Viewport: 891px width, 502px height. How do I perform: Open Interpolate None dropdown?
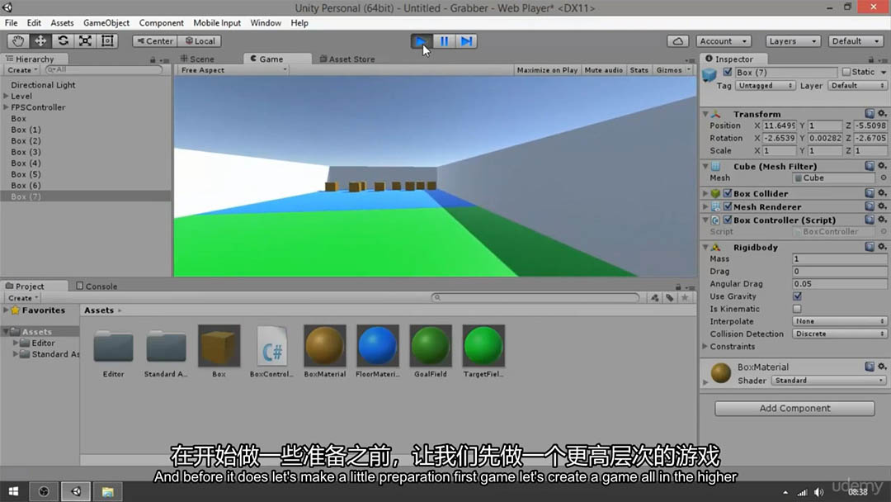[x=839, y=321]
